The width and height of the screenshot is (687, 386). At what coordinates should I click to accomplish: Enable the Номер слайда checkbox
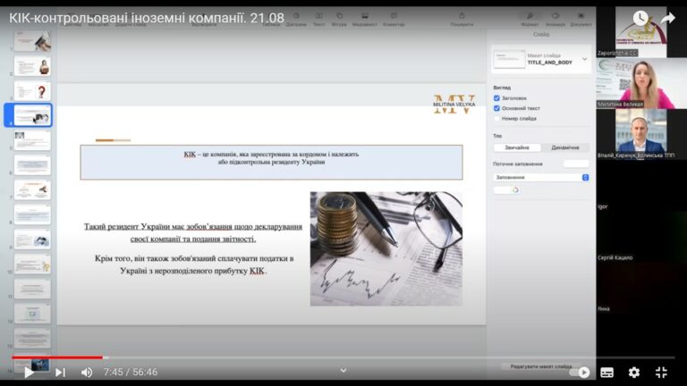tap(497, 118)
